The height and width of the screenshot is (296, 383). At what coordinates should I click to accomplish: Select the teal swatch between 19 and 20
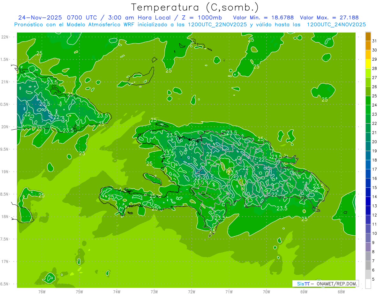368,146
